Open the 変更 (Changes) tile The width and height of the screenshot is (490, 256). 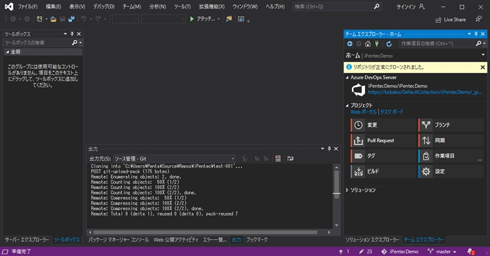[384, 124]
